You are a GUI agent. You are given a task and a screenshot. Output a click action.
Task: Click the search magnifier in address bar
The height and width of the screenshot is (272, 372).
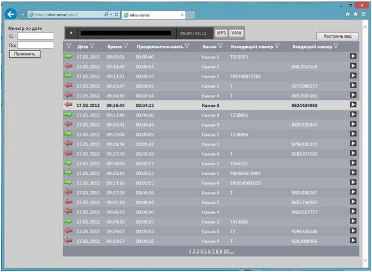click(x=106, y=14)
